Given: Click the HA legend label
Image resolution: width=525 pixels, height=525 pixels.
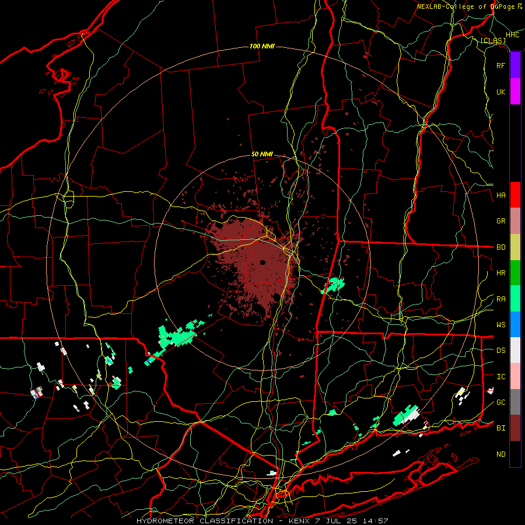Looking at the screenshot, I should pyautogui.click(x=501, y=195).
